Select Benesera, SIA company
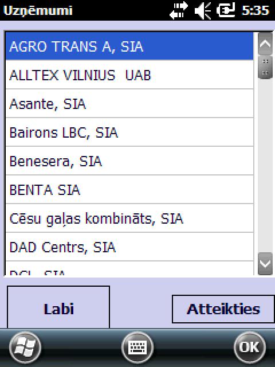The image size is (275, 367). tap(129, 161)
